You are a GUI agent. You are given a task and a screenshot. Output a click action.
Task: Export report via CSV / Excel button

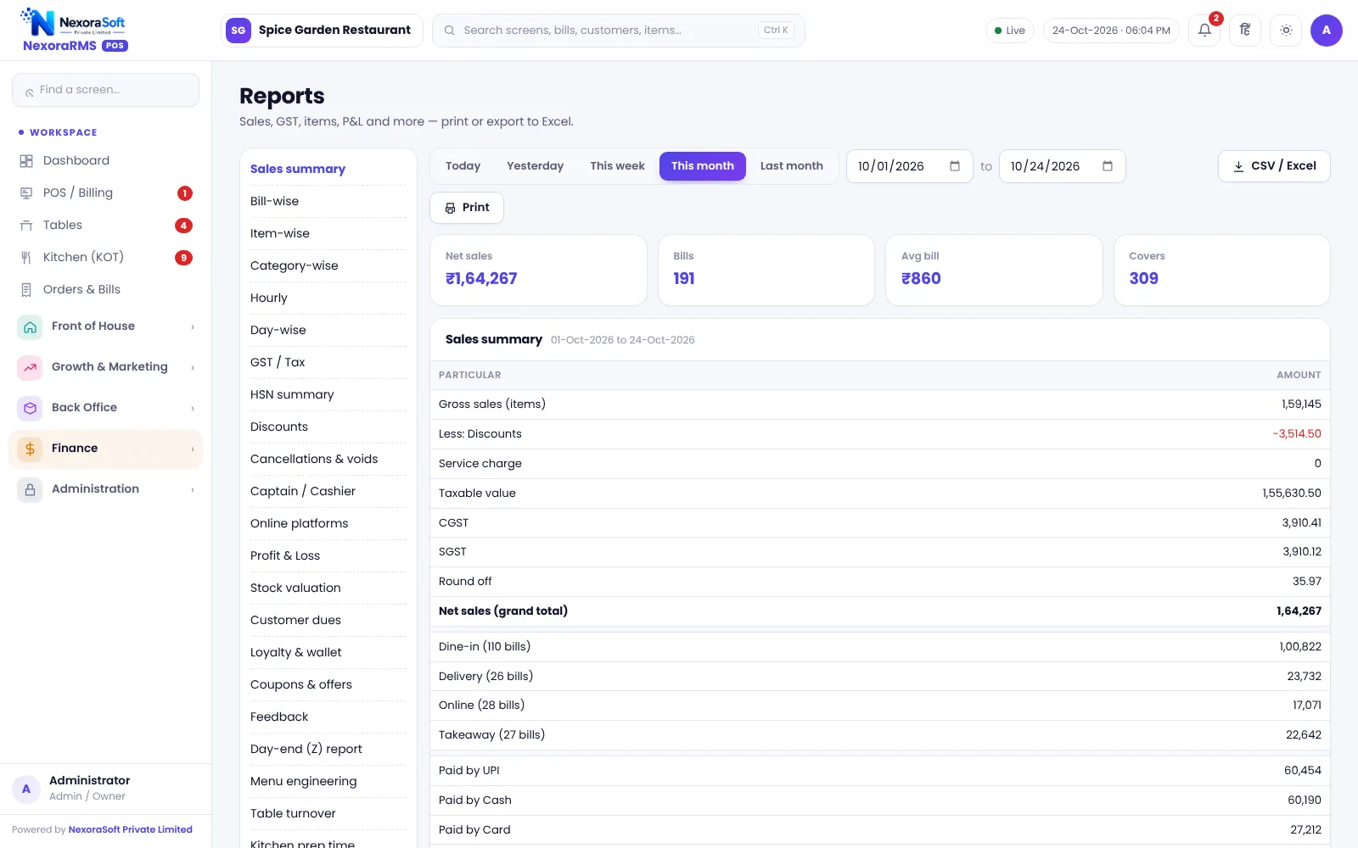pos(1274,166)
